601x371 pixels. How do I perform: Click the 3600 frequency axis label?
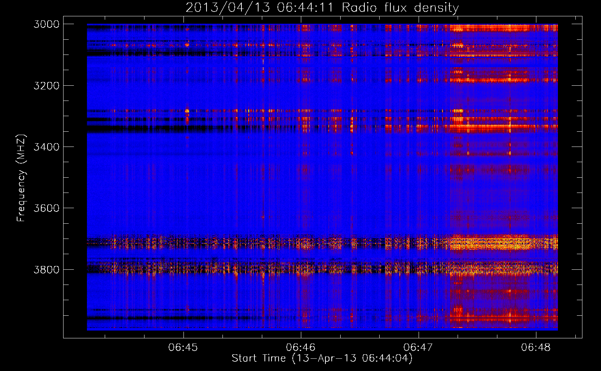pyautogui.click(x=46, y=208)
